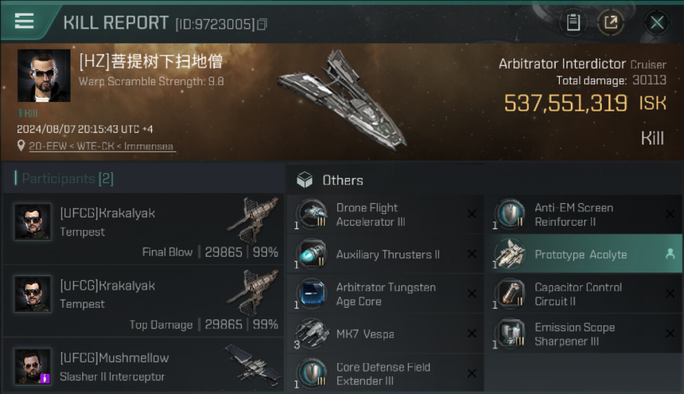Click the X beside Core Defense Field Extender III
Image resolution: width=684 pixels, height=394 pixels.
pyautogui.click(x=471, y=374)
